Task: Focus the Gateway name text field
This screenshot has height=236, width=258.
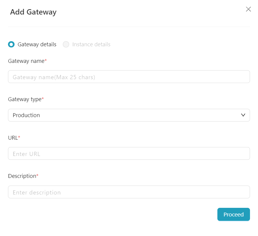Action: (129, 77)
